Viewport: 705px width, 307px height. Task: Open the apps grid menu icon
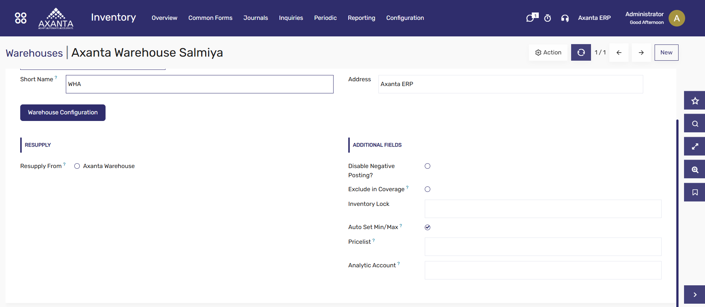pos(21,18)
